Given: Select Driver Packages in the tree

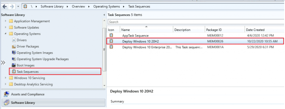Looking at the screenshot, I should [28, 46].
